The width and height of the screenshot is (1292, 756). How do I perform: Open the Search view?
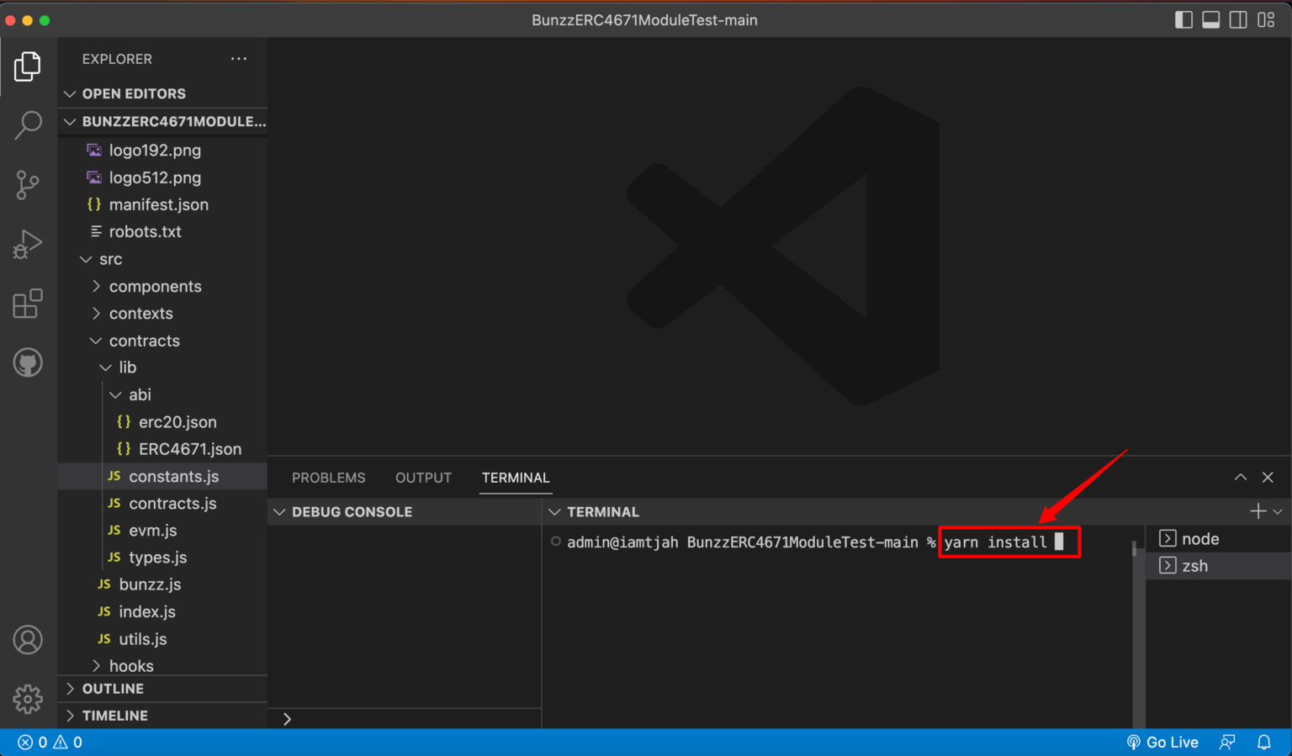[x=28, y=124]
